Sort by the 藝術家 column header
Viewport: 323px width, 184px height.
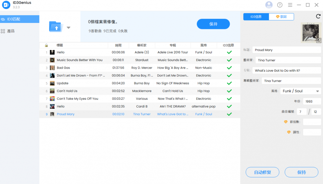tap(142, 45)
